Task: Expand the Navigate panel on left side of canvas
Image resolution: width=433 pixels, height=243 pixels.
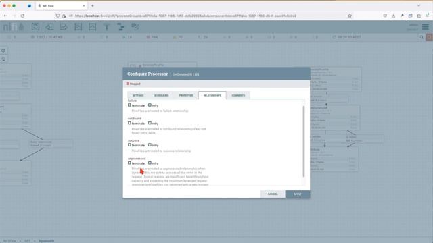Action: 3,51
